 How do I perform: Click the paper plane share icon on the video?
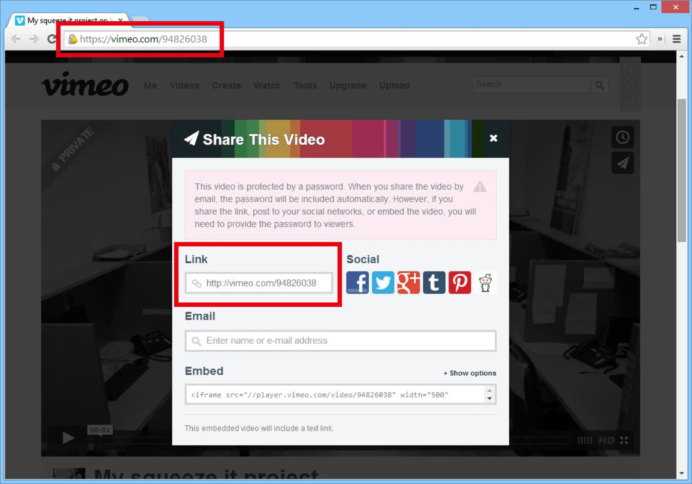622,163
